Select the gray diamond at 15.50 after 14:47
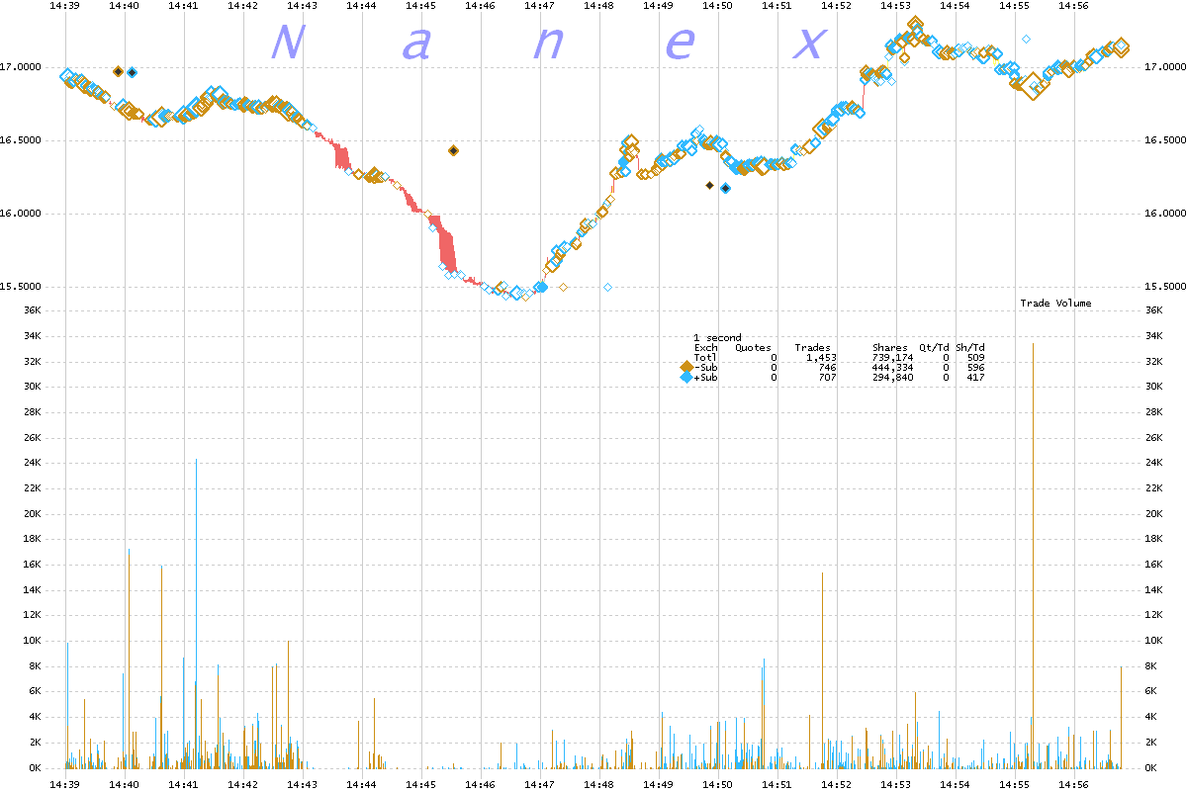 coord(563,287)
